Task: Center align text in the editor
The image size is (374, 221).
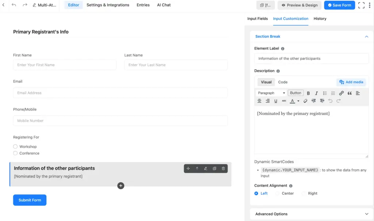Action: 259,101
